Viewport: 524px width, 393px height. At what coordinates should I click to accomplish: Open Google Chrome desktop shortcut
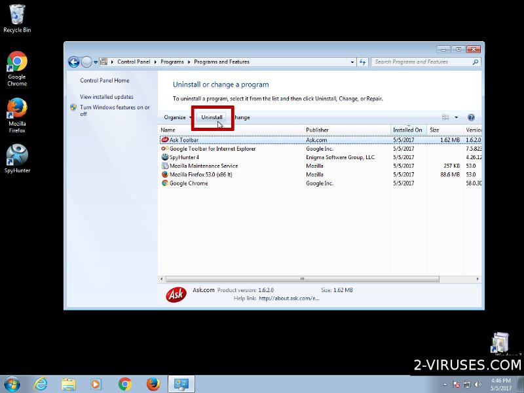coord(17,69)
